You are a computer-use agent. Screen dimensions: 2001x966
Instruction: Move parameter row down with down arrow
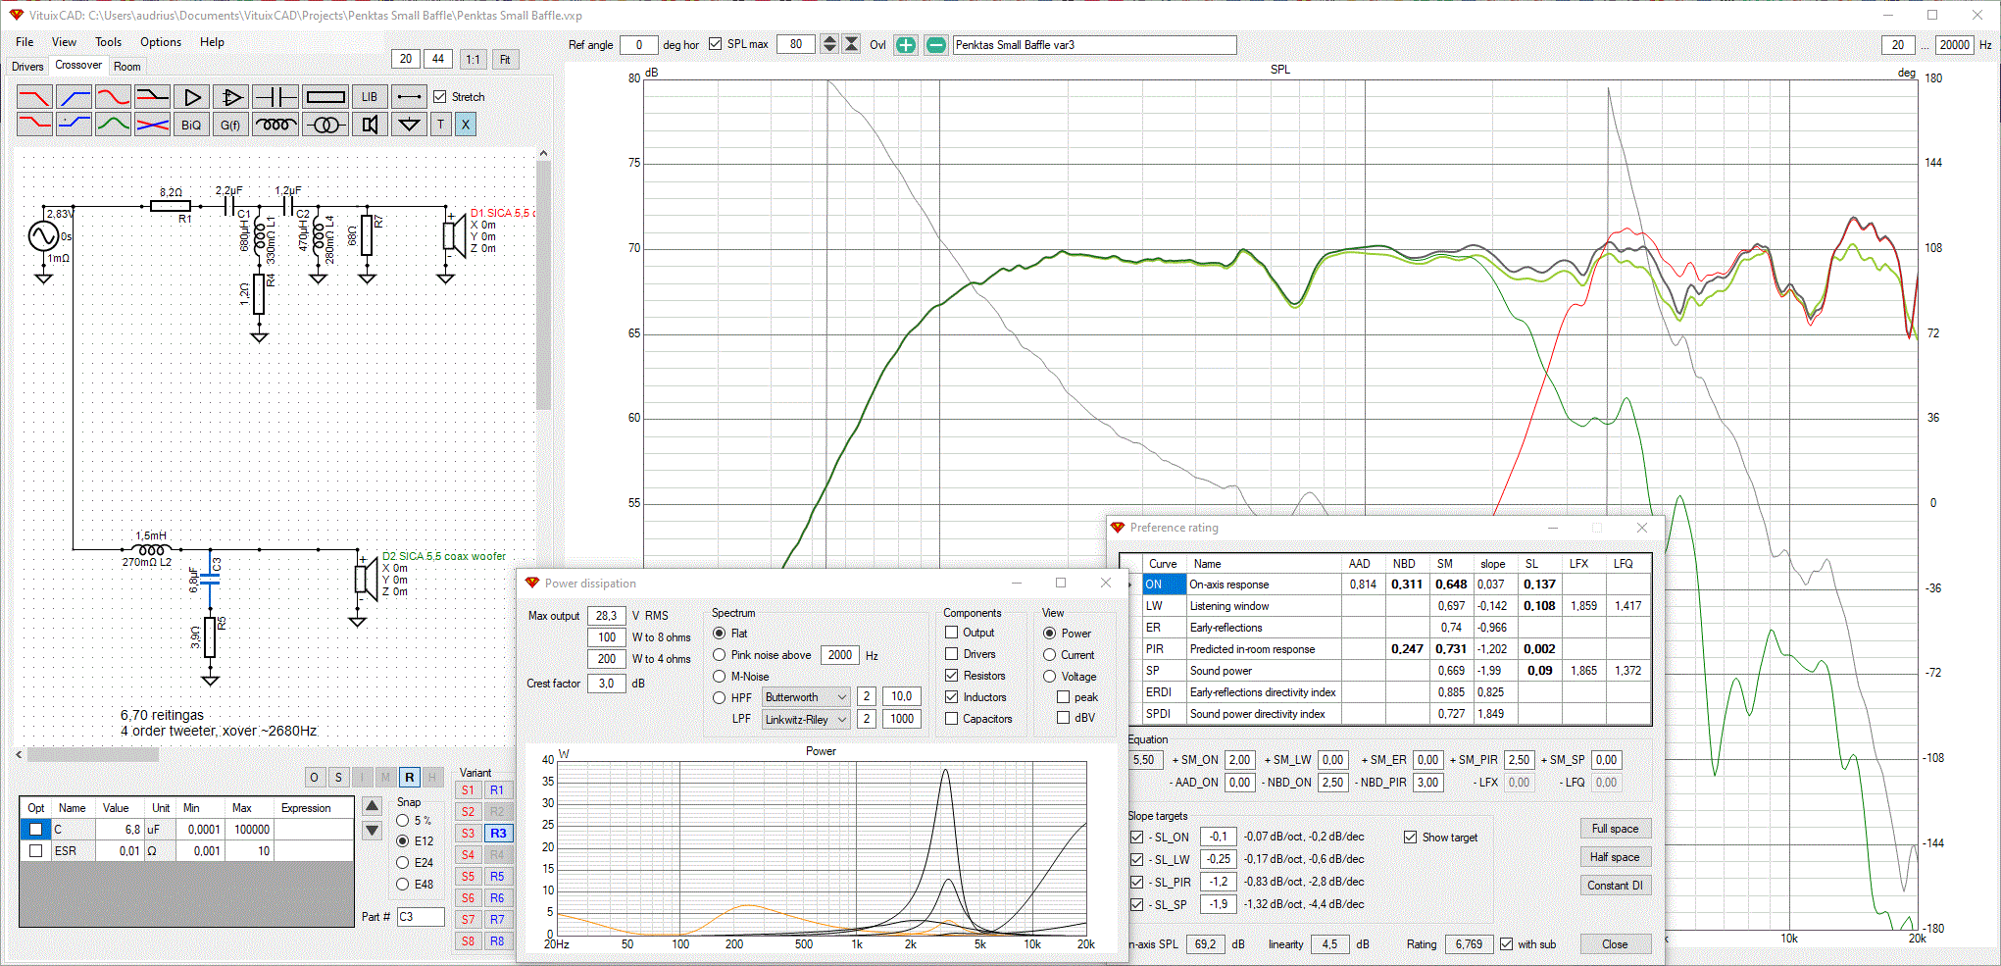(x=372, y=831)
